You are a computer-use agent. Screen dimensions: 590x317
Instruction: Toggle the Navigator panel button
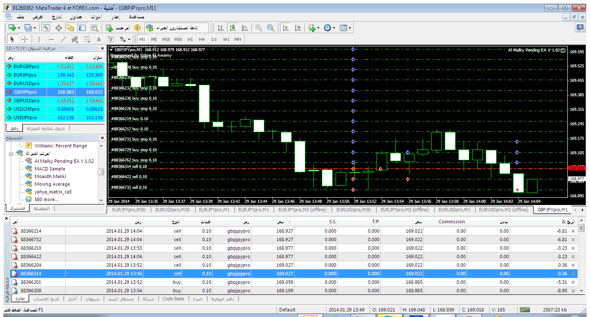coord(70,28)
